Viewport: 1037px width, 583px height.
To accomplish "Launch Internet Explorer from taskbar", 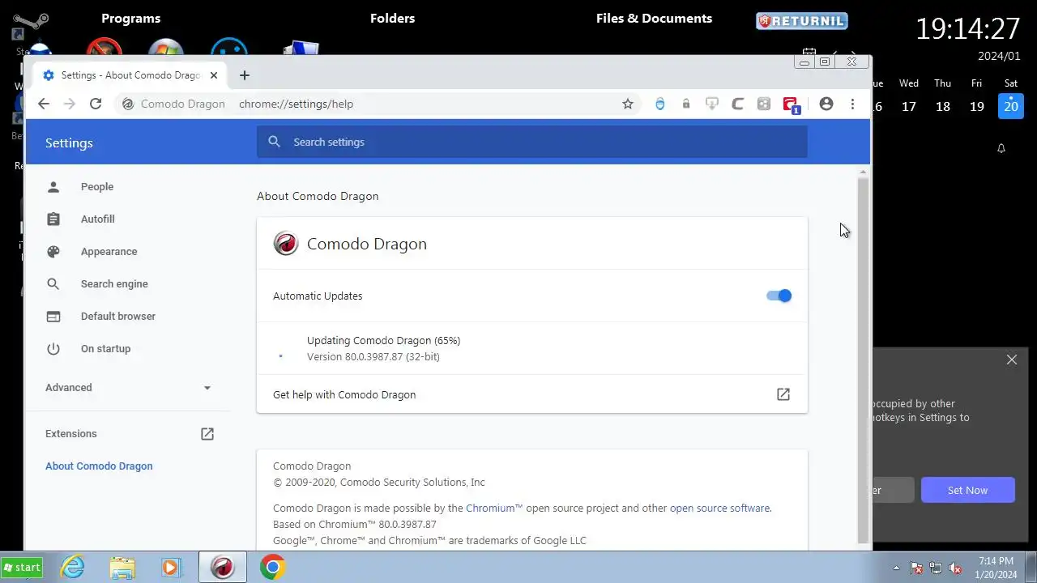I will (x=73, y=568).
